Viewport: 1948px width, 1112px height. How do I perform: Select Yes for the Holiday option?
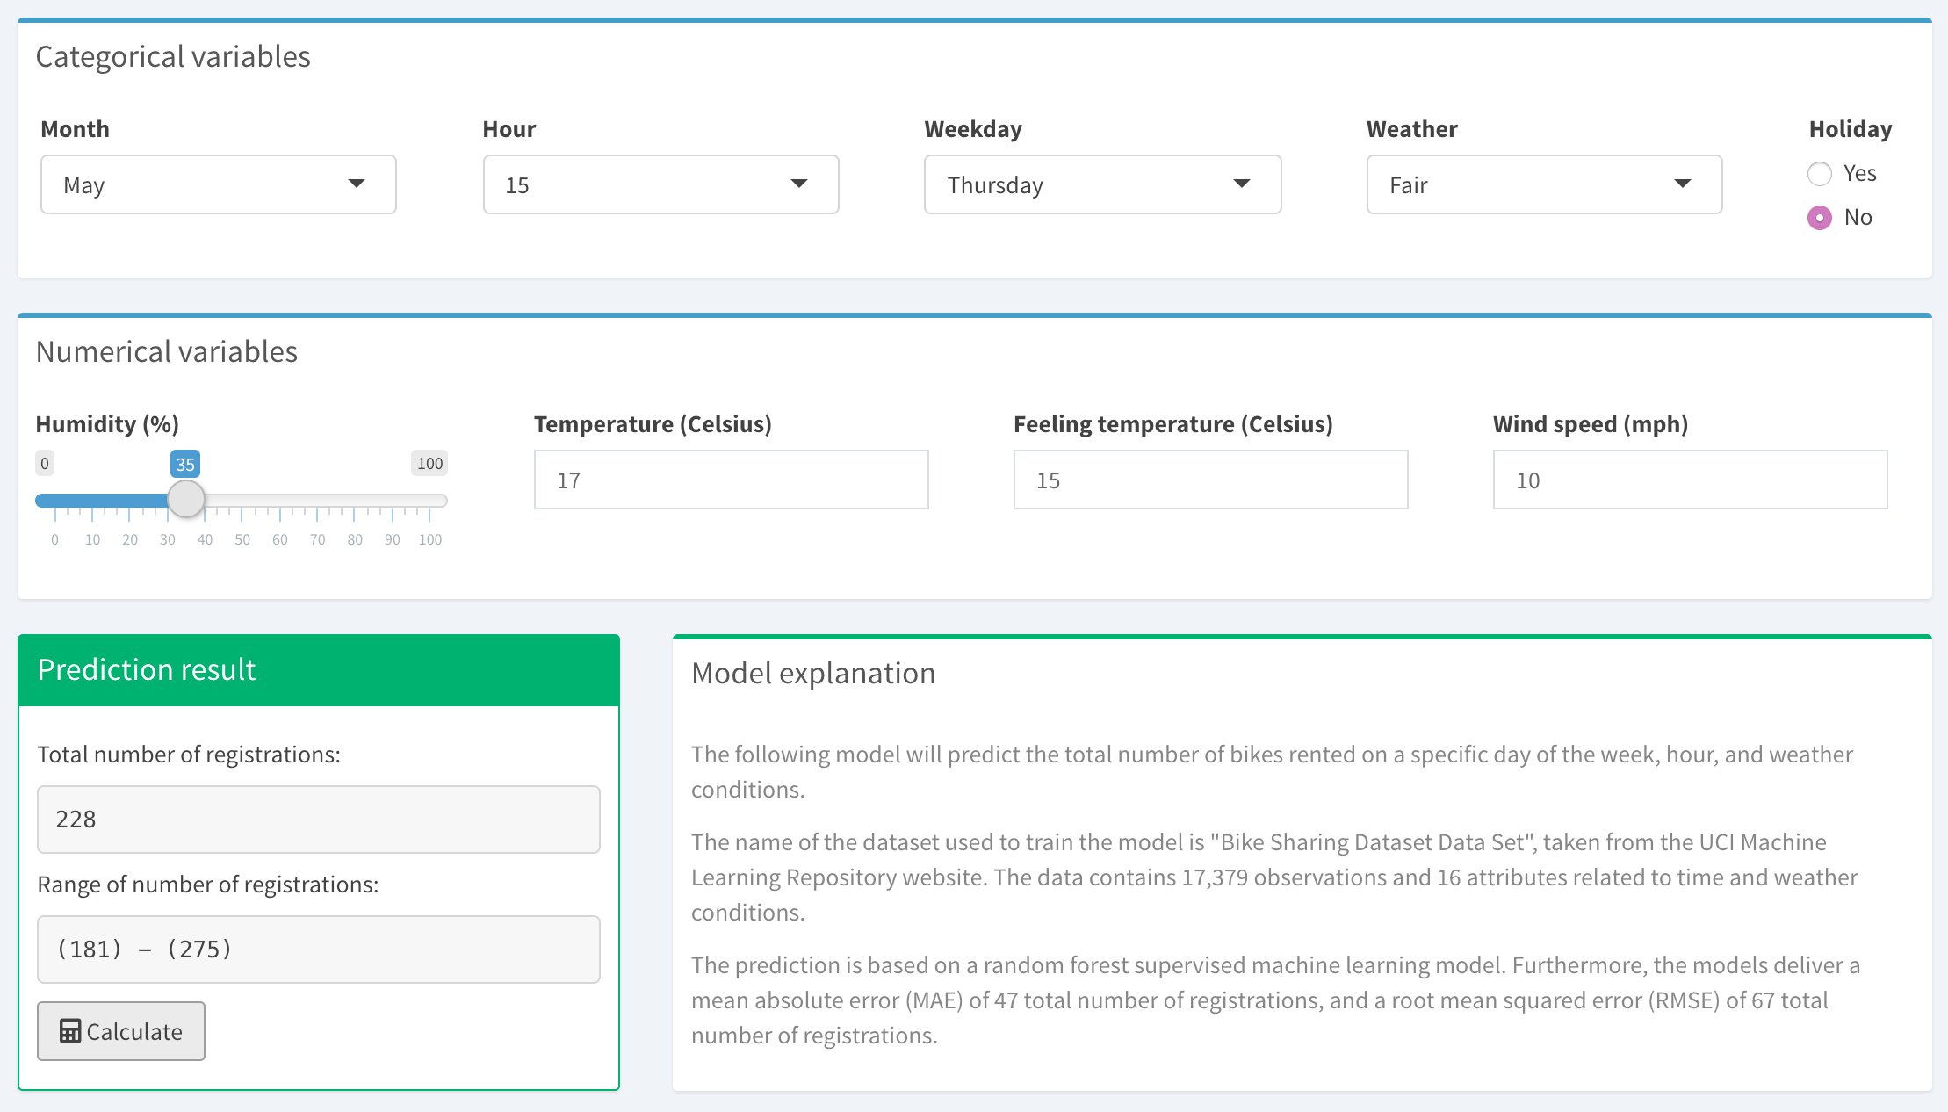point(1820,174)
